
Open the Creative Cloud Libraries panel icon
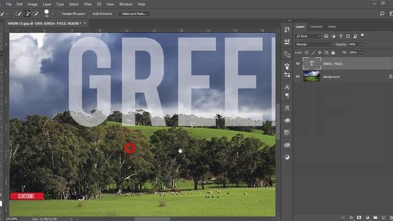point(287,145)
